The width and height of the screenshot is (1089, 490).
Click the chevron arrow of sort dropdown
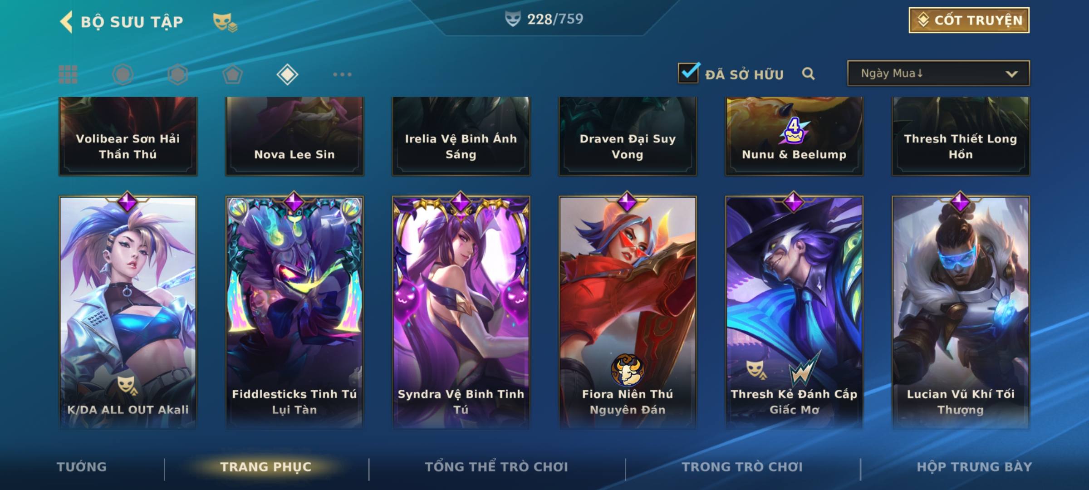click(1011, 74)
